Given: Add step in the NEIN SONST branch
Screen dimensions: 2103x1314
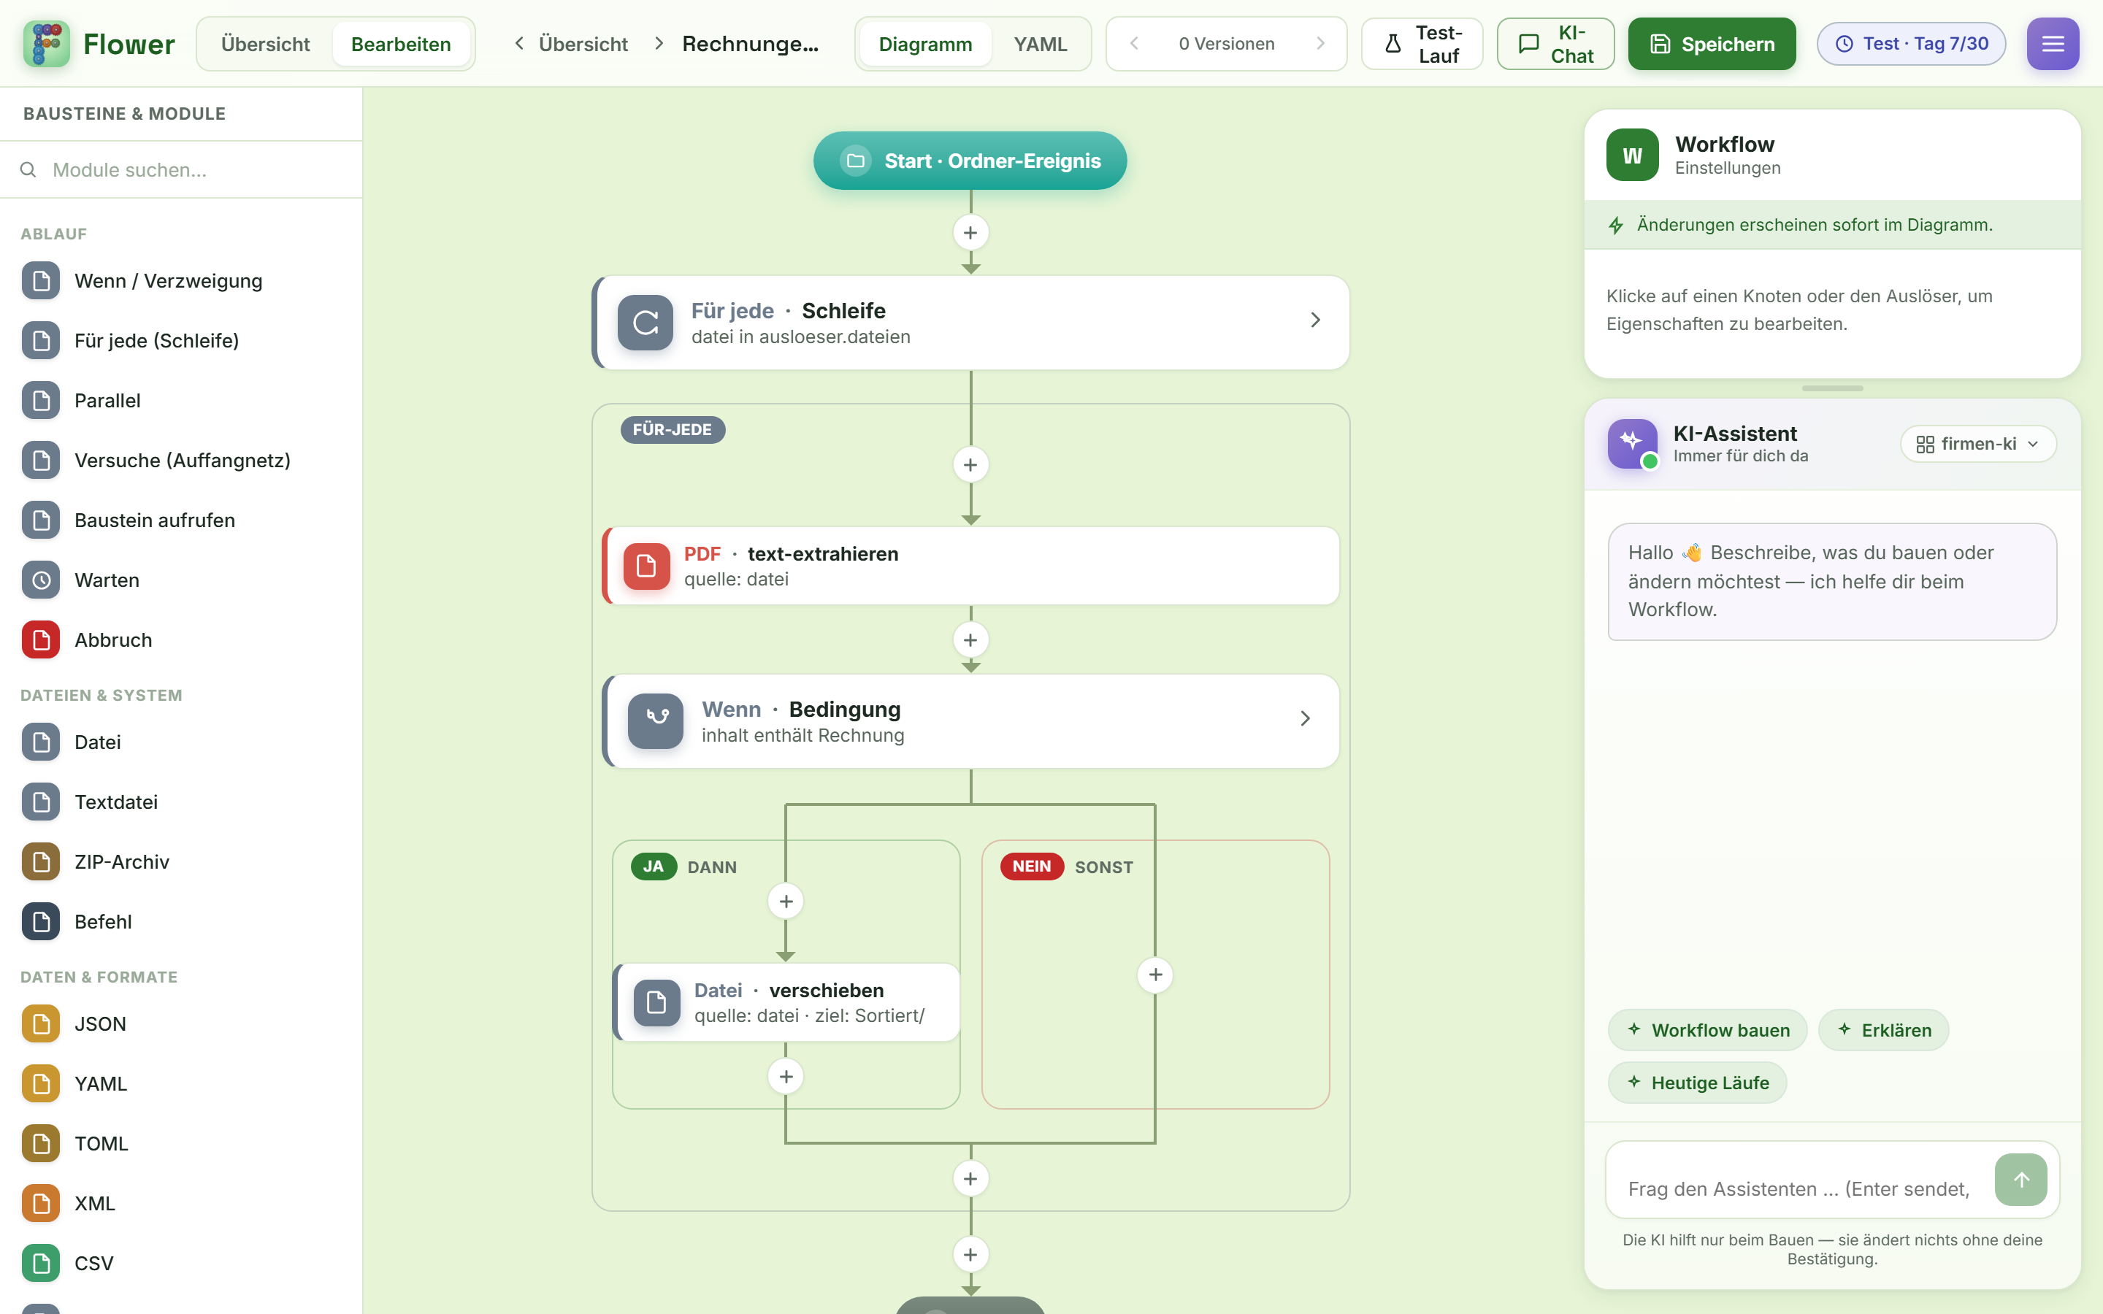Looking at the screenshot, I should [1155, 975].
